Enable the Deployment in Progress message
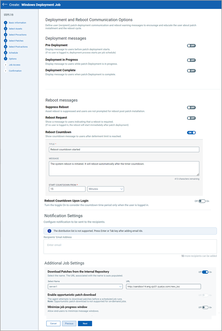 point(191,60)
